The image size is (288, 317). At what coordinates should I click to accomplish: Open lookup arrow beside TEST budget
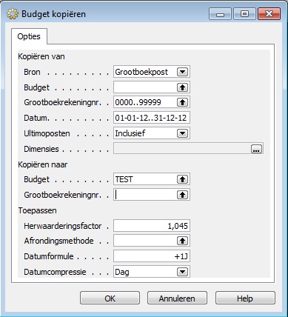pos(182,179)
